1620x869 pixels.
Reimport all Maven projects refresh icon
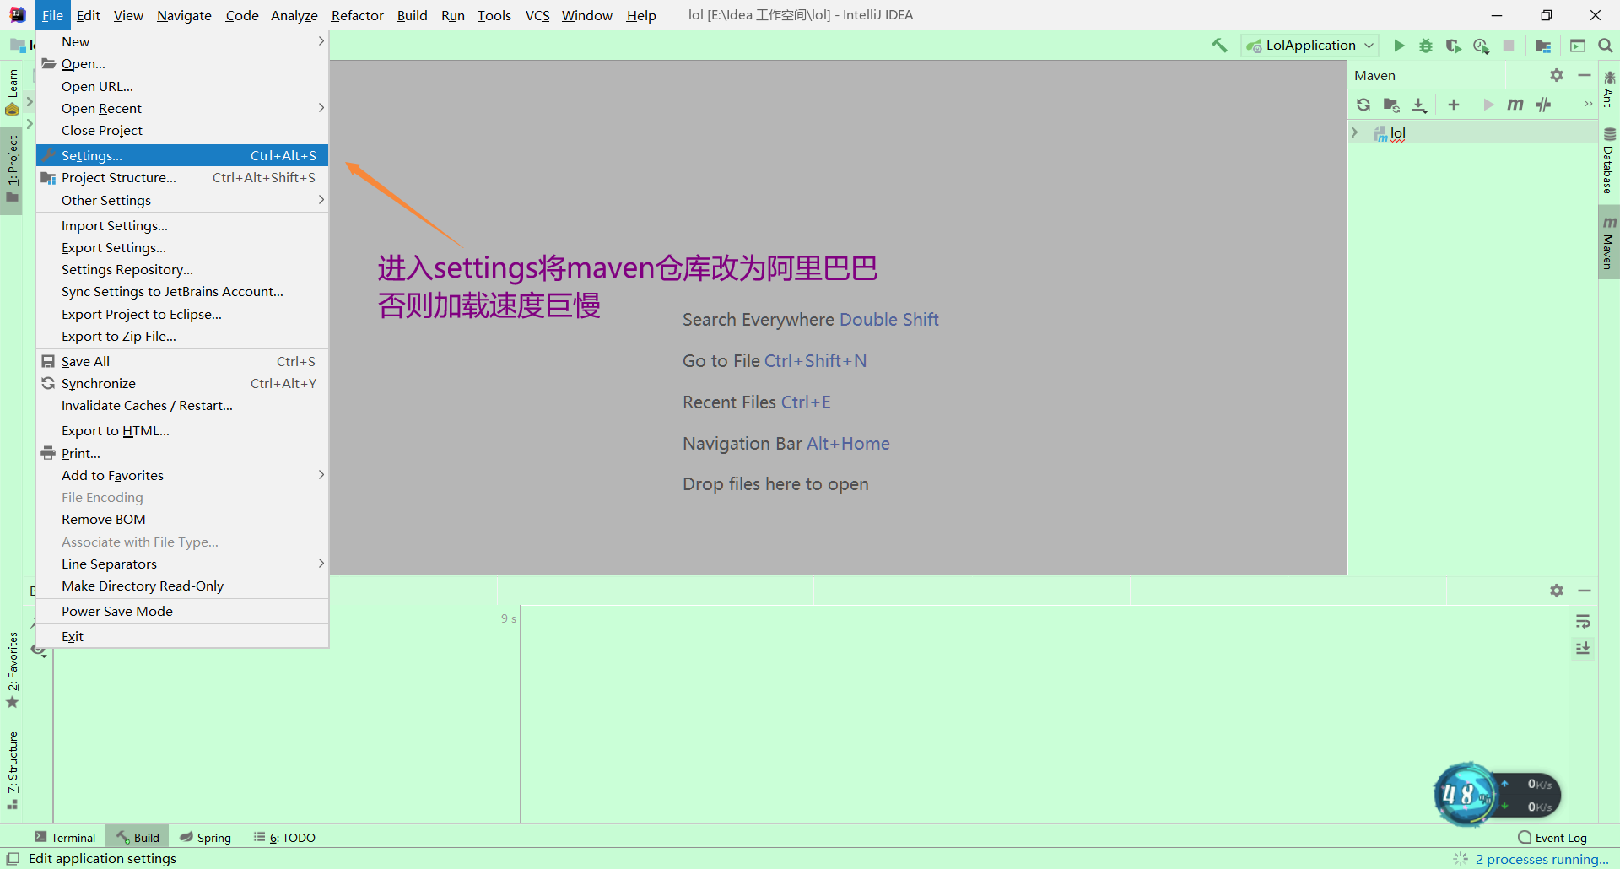[1363, 105]
